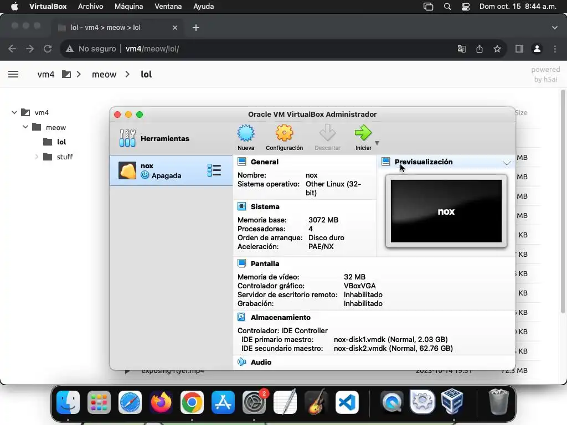Screen dimensions: 567x425
Task: Close the browser tab lol - vm4
Action: (174, 28)
